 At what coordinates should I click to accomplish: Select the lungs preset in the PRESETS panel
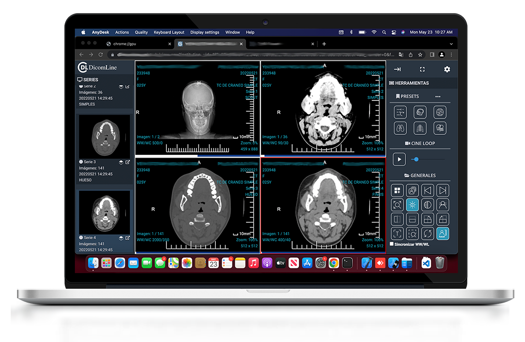[x=399, y=128]
